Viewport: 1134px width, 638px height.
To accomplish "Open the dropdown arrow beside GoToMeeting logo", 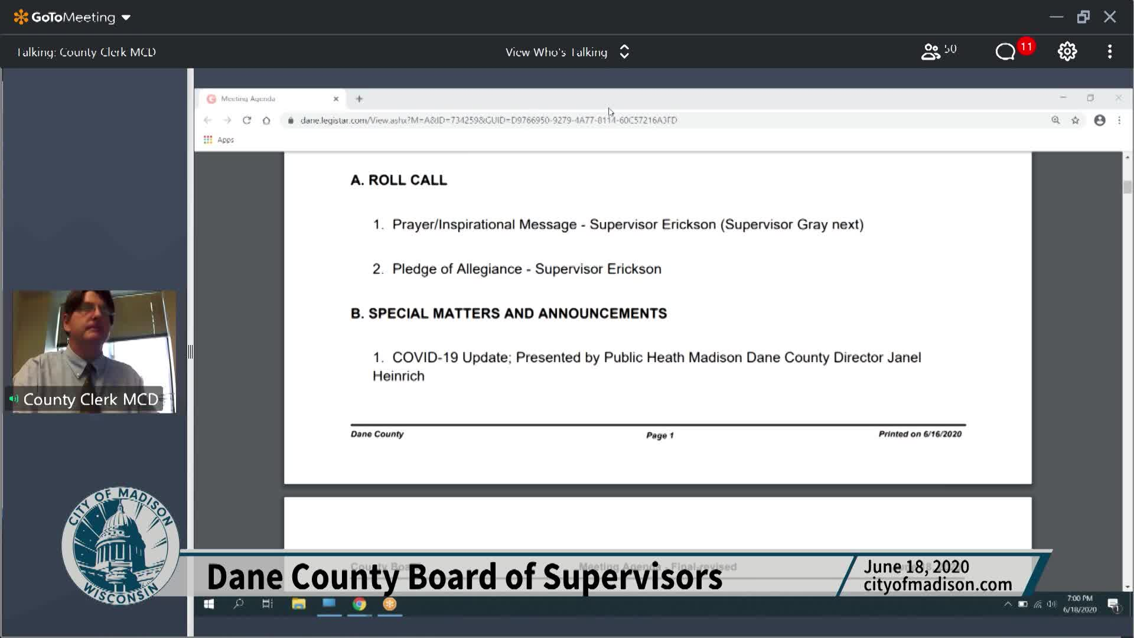I will [126, 17].
